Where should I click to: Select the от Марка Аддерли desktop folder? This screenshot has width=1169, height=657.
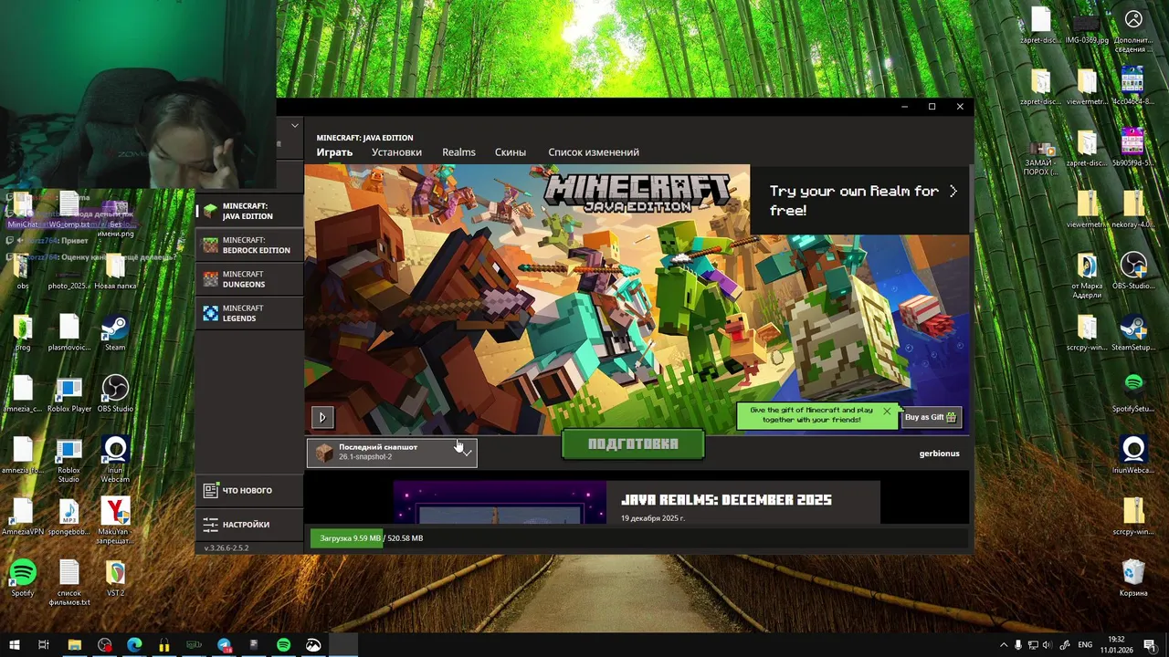(1087, 275)
